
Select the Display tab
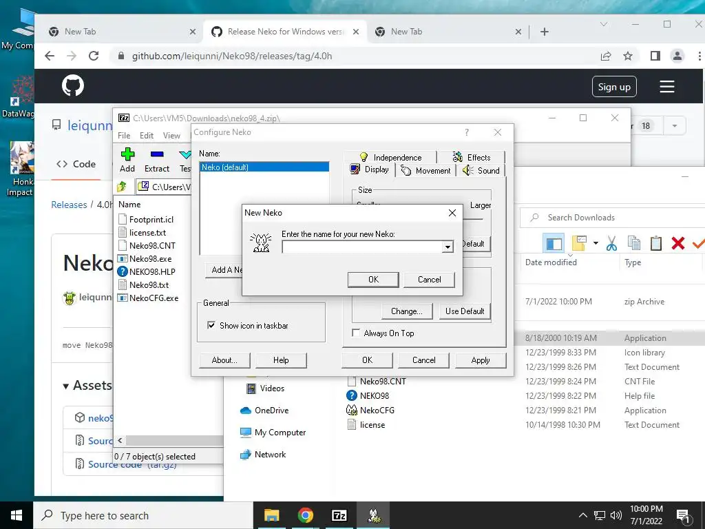pyautogui.click(x=370, y=169)
